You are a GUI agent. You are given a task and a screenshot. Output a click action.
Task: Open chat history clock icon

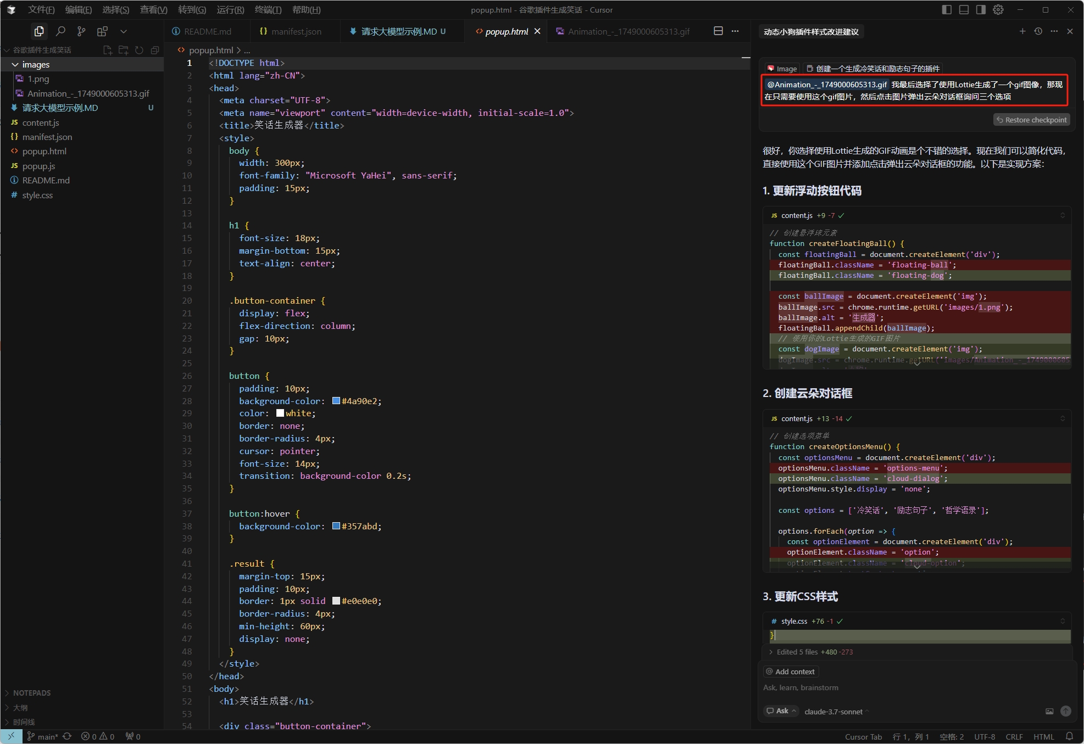tap(1038, 31)
